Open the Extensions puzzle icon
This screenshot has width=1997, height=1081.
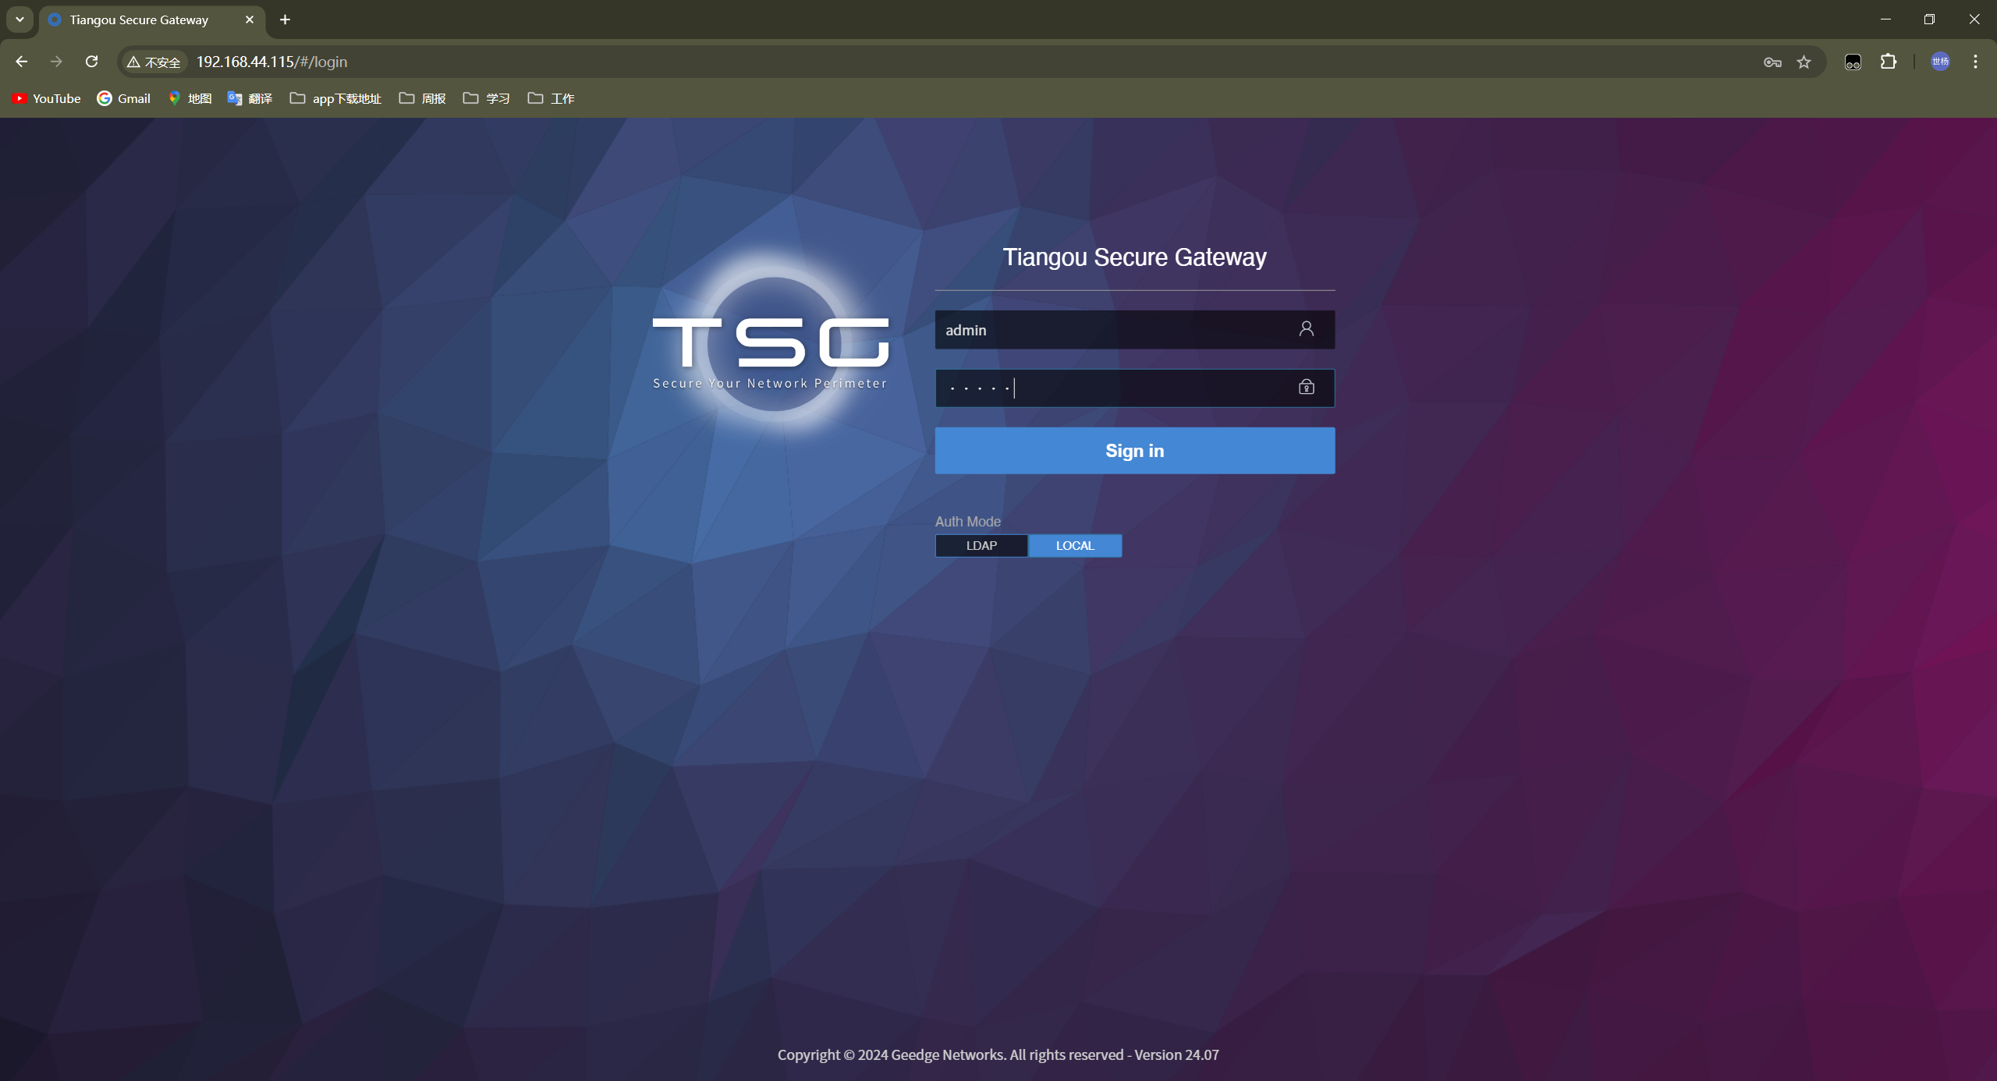click(1888, 62)
